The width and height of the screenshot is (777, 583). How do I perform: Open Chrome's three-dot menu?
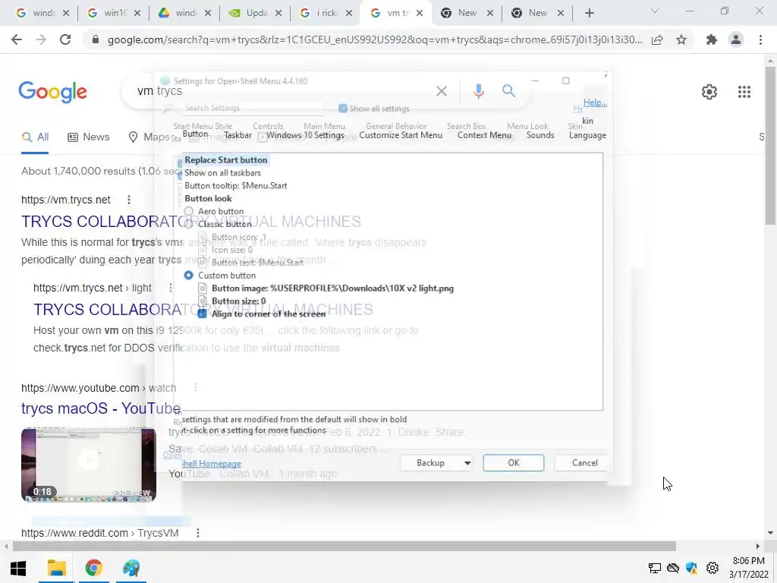760,39
